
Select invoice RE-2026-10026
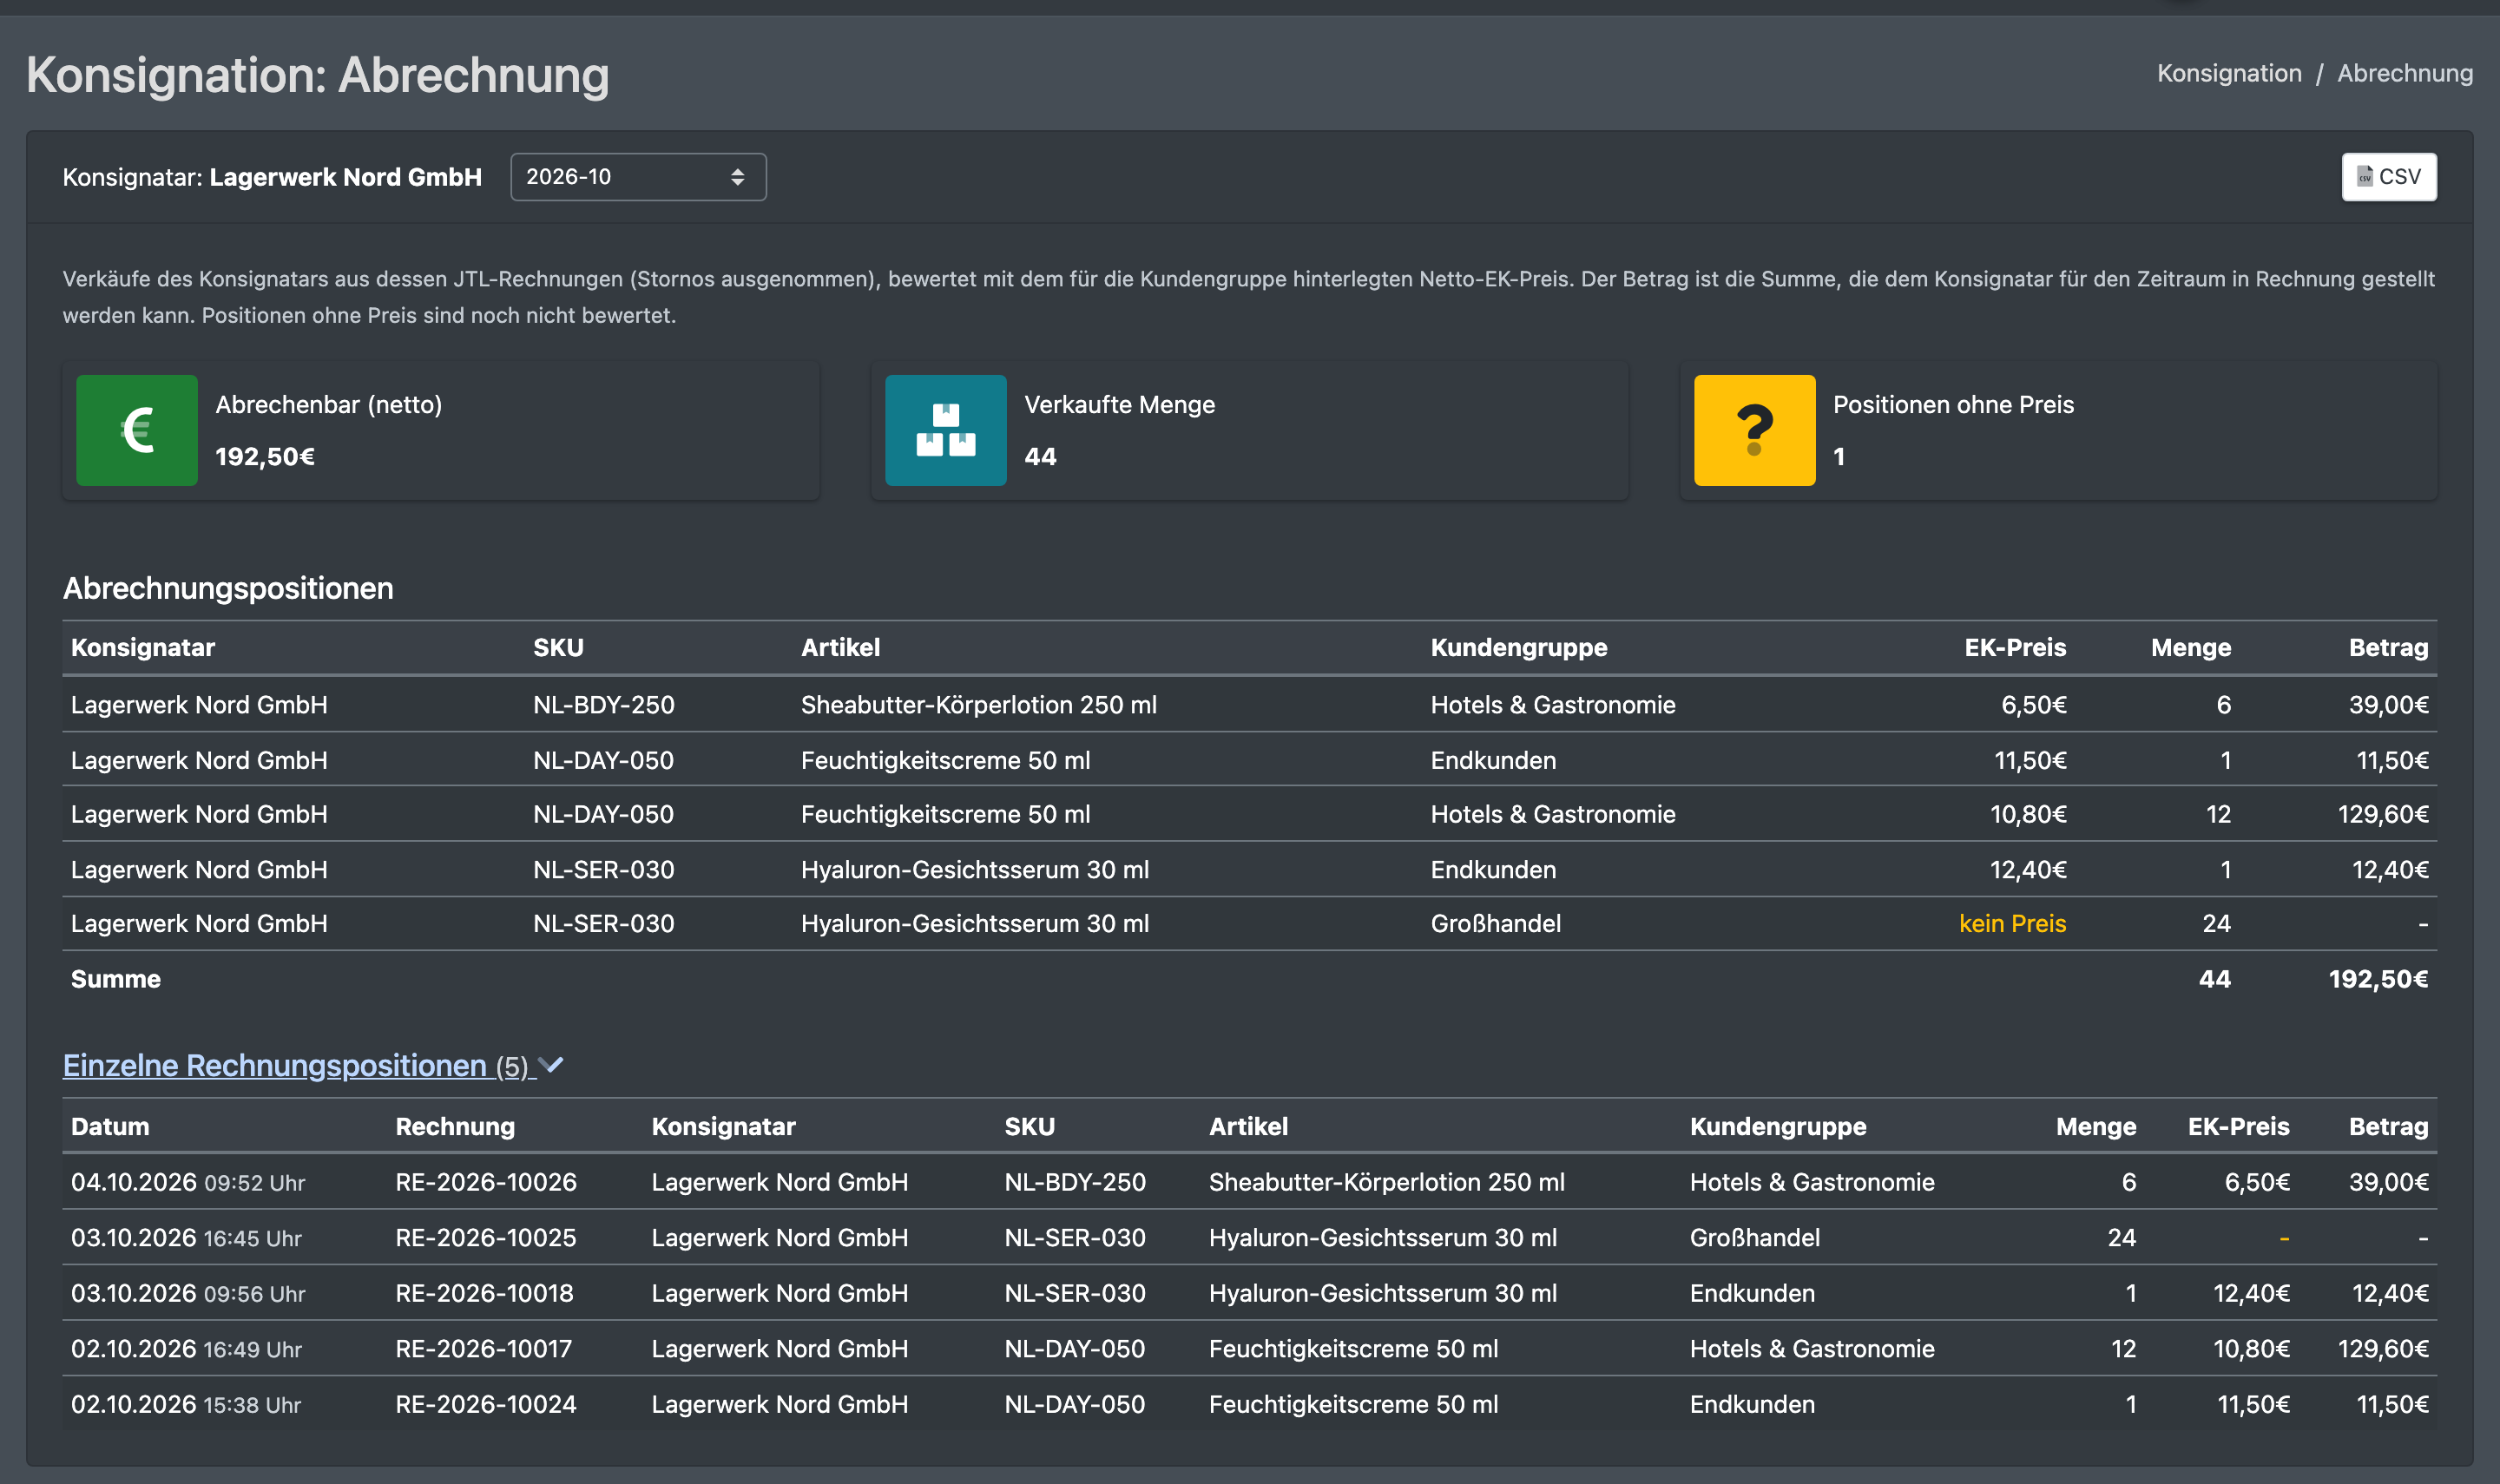point(486,1182)
